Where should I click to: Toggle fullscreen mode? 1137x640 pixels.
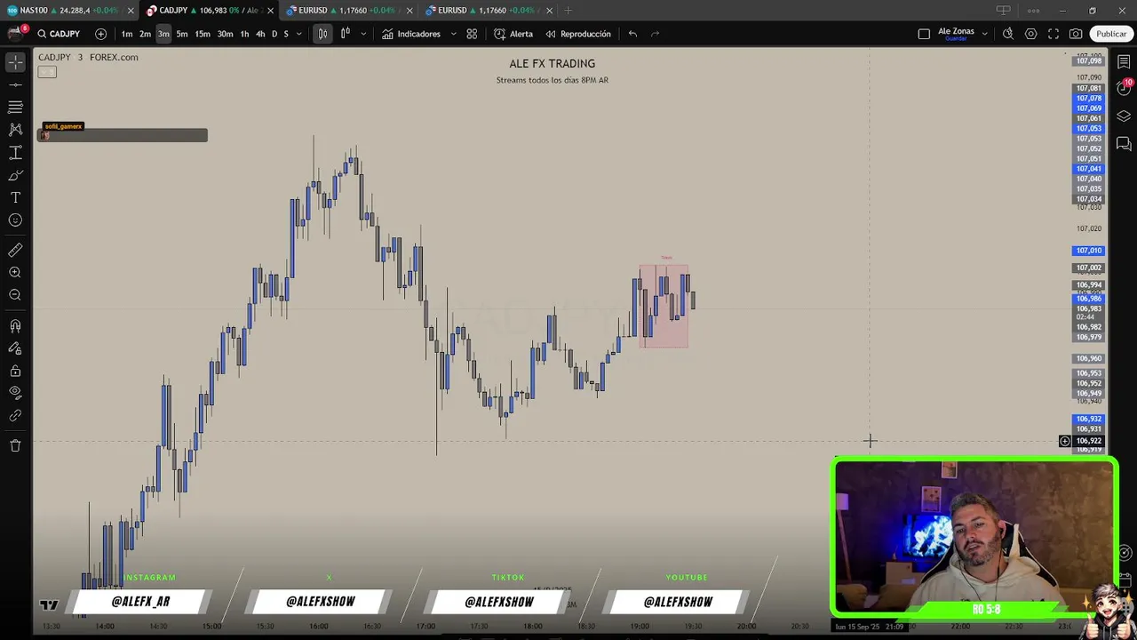pos(1054,34)
